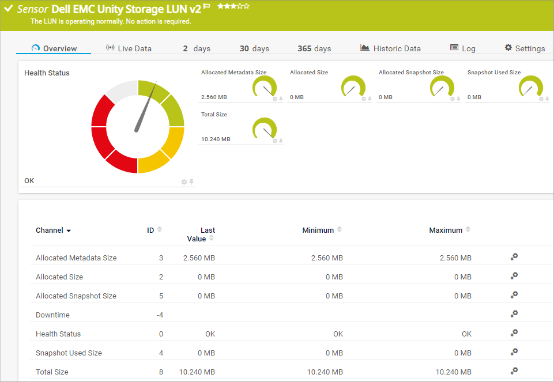This screenshot has height=382, width=554.
Task: Click the Channel column sort arrow
Action: point(69,231)
